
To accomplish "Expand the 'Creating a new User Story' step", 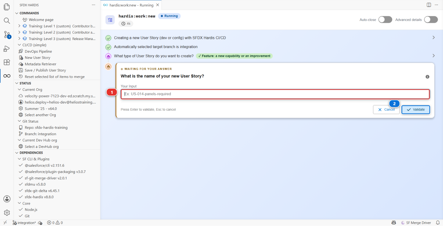I will click(434, 38).
